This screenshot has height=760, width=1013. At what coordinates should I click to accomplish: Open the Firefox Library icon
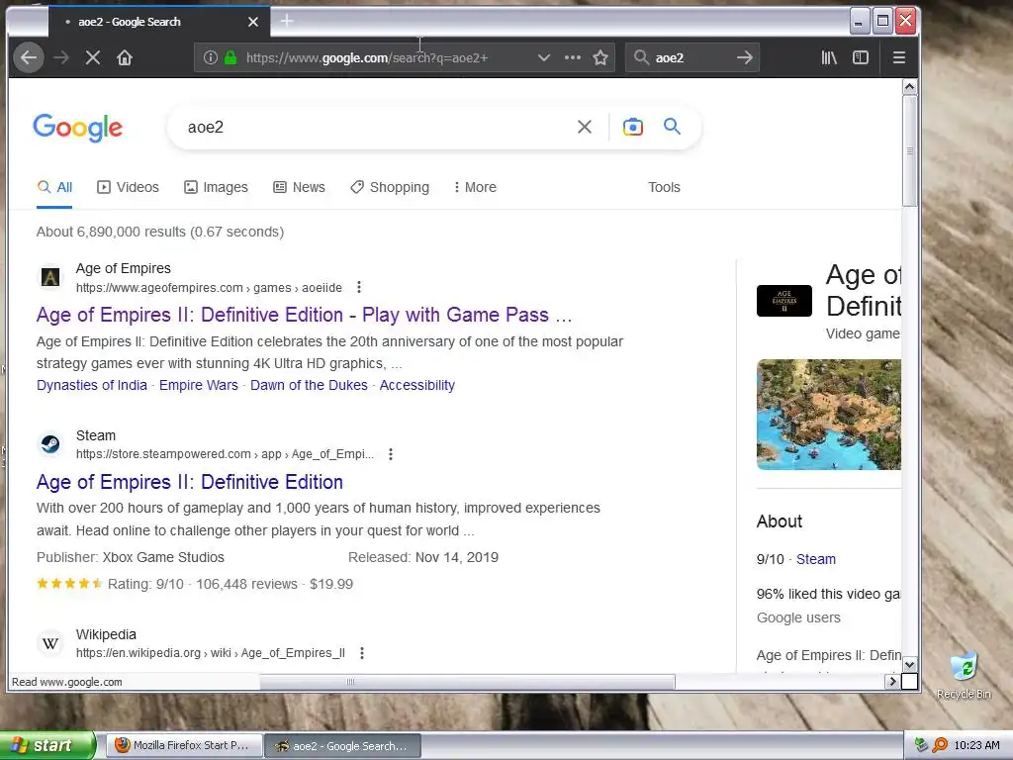[x=829, y=57]
